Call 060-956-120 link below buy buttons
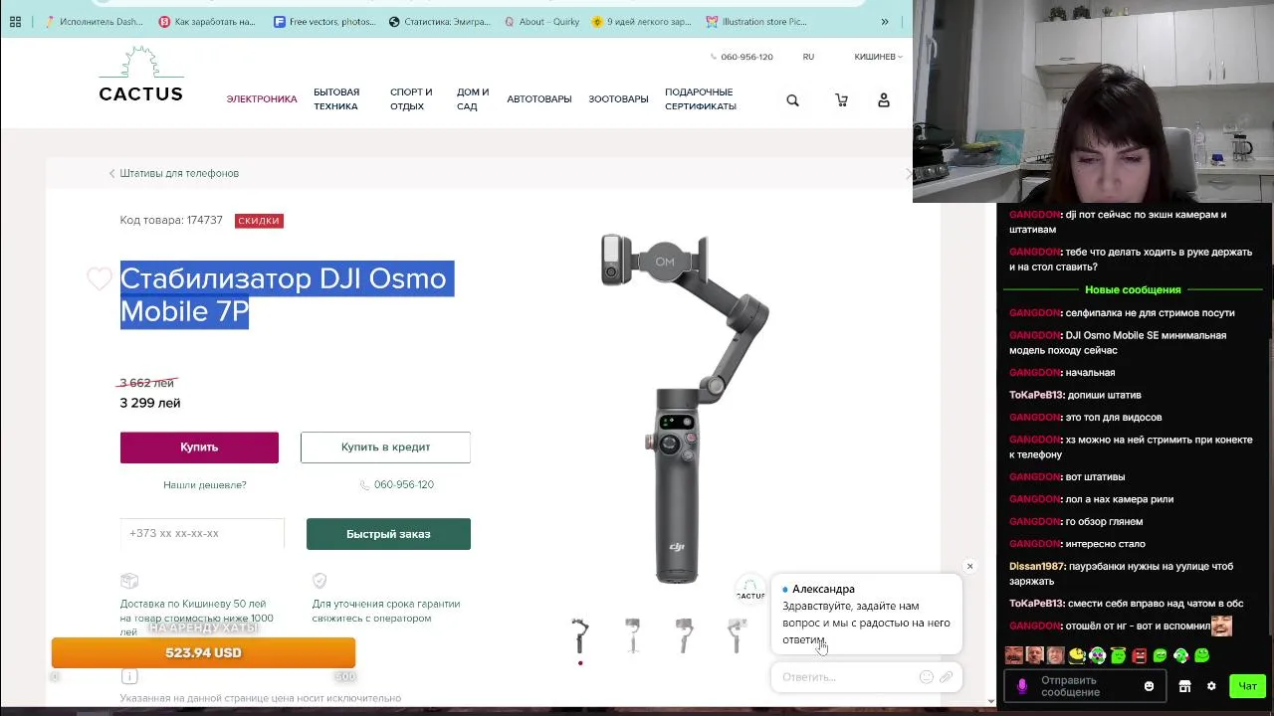Image resolution: width=1274 pixels, height=716 pixels. tap(397, 484)
